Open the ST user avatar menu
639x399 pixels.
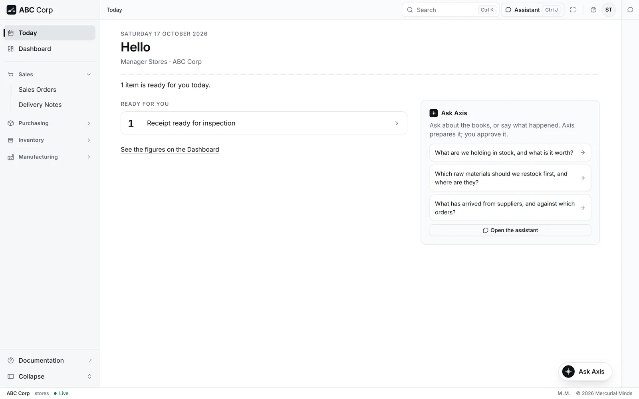tap(609, 10)
